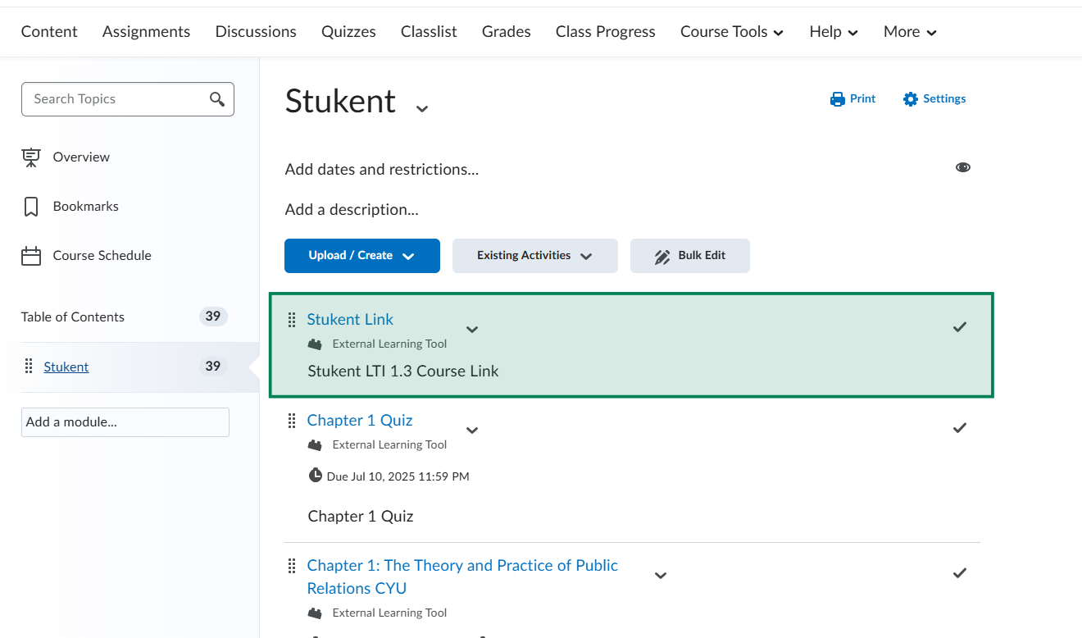Toggle completion checkmark for Chapter 1 Quiz
This screenshot has width=1082, height=638.
(x=959, y=428)
